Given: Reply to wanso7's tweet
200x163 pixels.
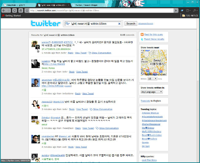Looking at the screenshot, I should (x=71, y=53).
